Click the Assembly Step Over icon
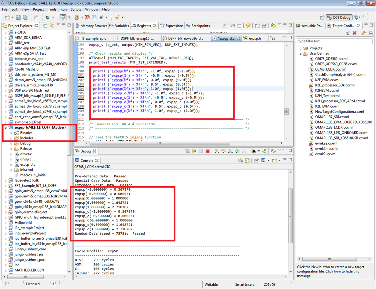This screenshot has height=289, width=376. point(237,151)
